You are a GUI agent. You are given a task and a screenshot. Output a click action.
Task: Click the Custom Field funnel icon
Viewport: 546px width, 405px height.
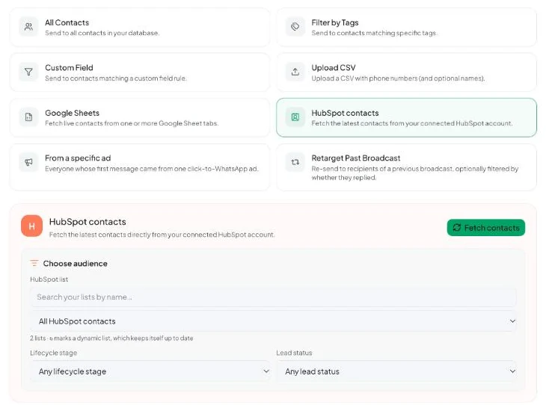click(28, 72)
